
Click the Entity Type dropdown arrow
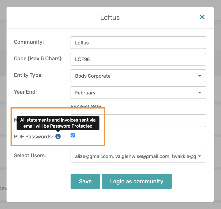pos(200,76)
